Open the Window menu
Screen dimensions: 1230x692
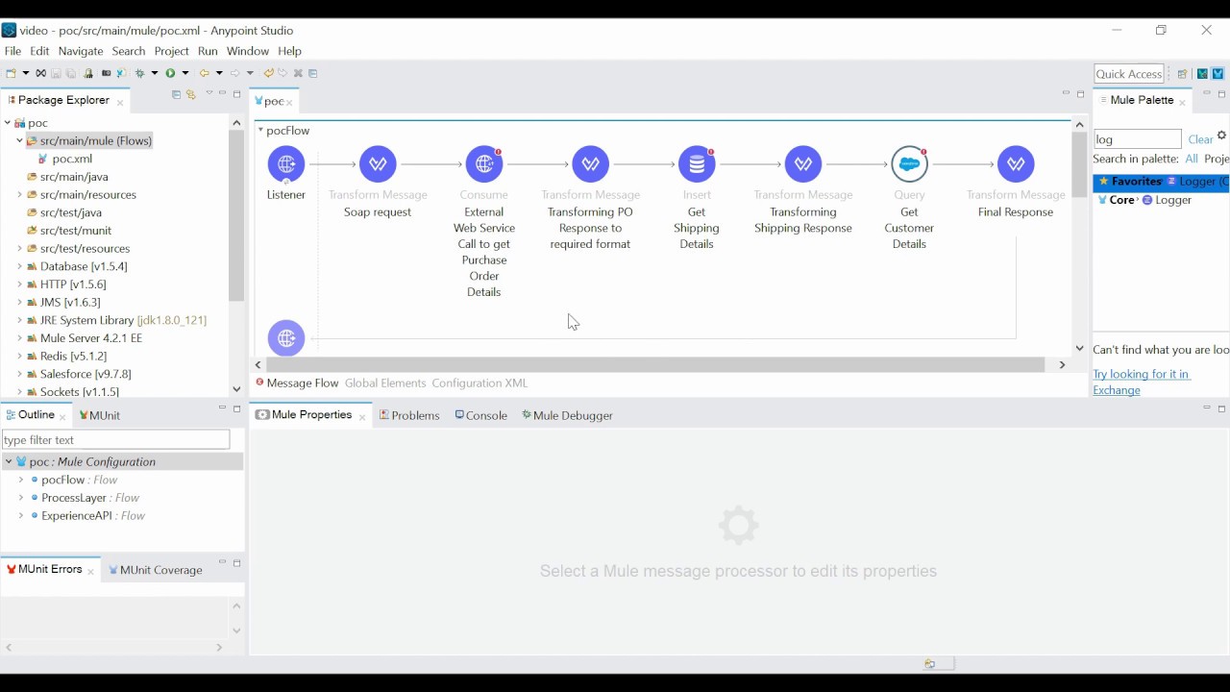(x=248, y=52)
